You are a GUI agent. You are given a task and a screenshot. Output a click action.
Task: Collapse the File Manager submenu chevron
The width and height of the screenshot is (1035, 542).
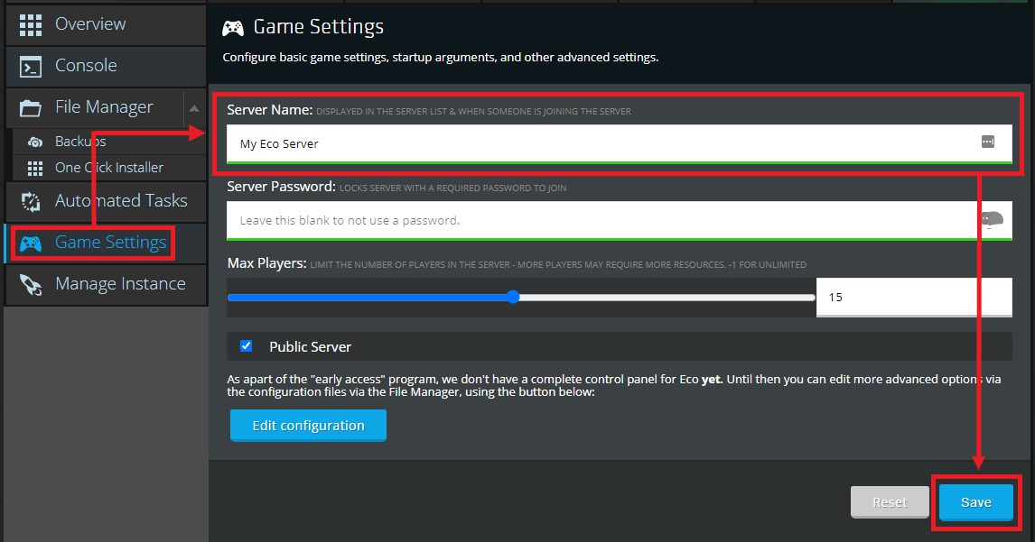point(194,106)
